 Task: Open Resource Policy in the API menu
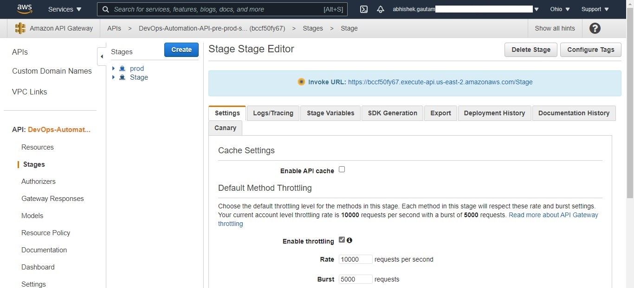pos(46,233)
